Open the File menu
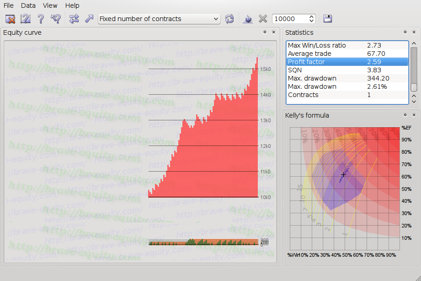Viewport: 421px width, 281px height. click(8, 5)
